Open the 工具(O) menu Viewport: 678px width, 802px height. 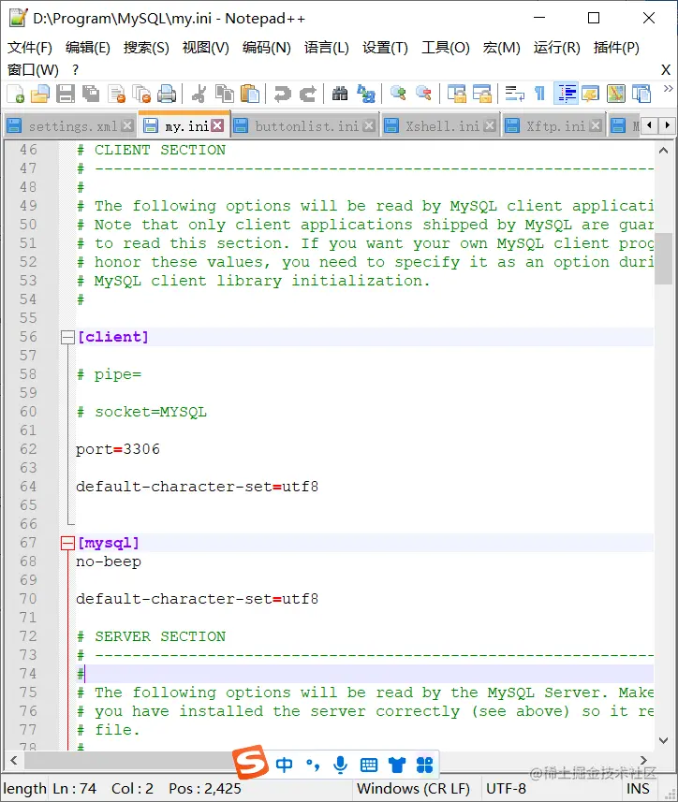point(445,48)
